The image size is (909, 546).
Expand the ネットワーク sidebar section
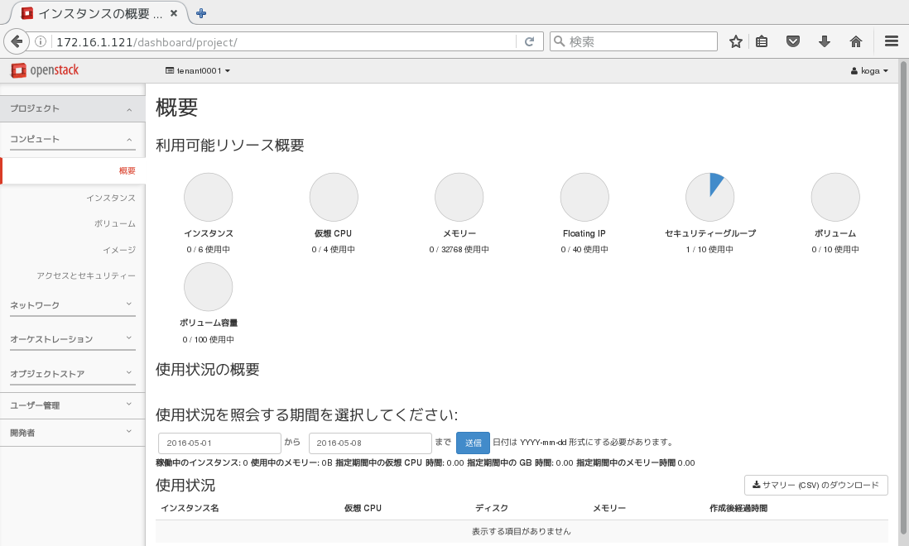point(72,305)
